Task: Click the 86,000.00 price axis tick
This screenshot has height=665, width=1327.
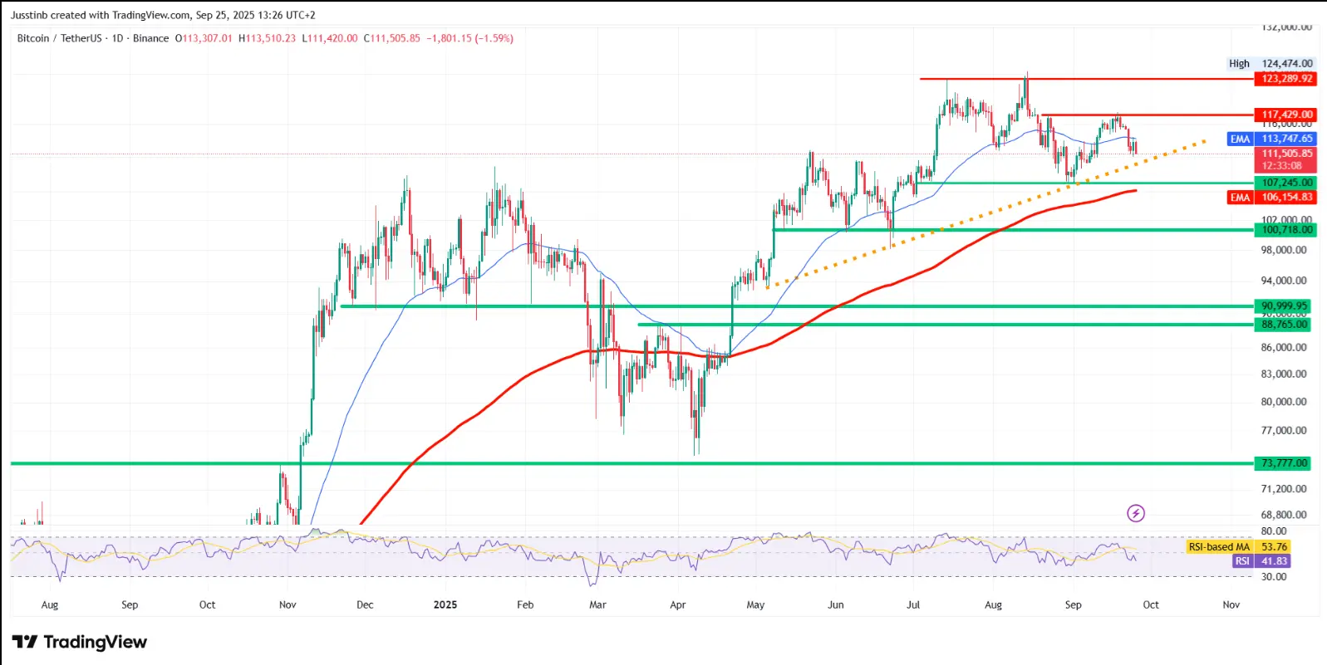Action: [1284, 348]
